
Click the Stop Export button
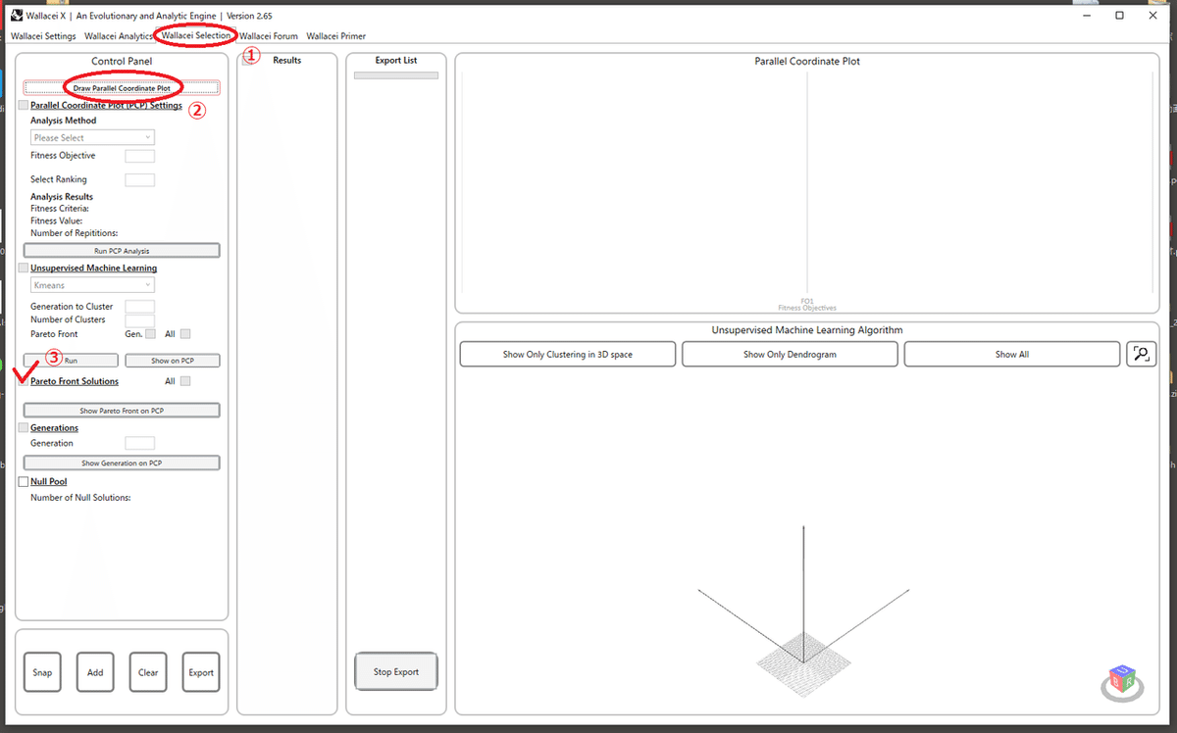coord(396,672)
